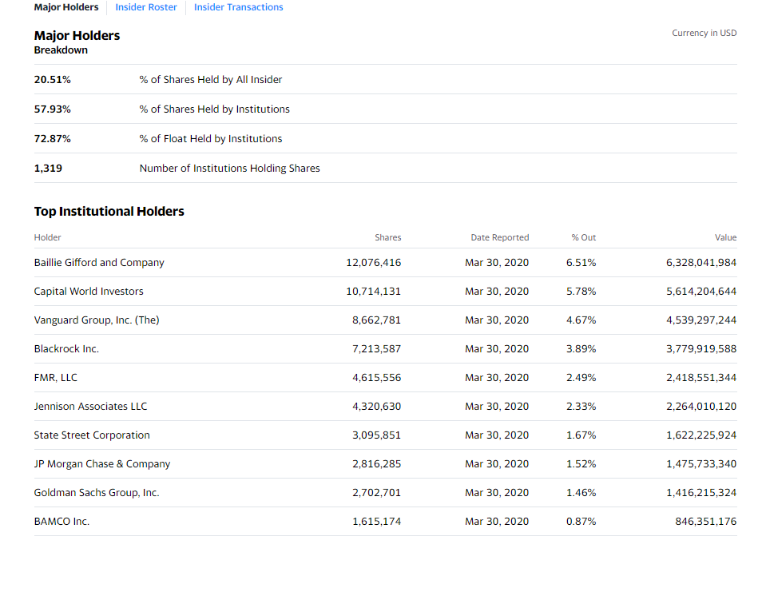Click the Top Institutional Holders heading
Viewport: 766px width, 592px height.
(x=109, y=212)
